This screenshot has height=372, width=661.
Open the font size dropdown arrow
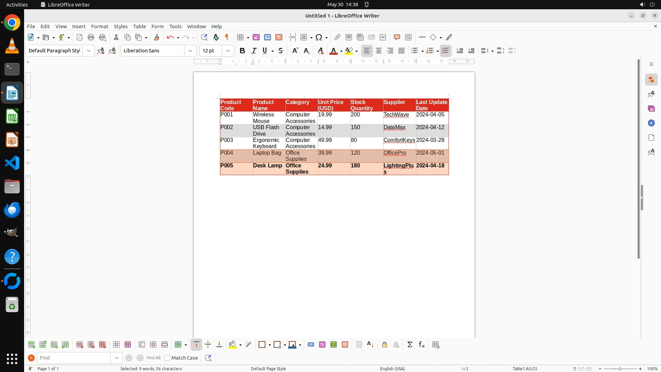click(x=228, y=51)
